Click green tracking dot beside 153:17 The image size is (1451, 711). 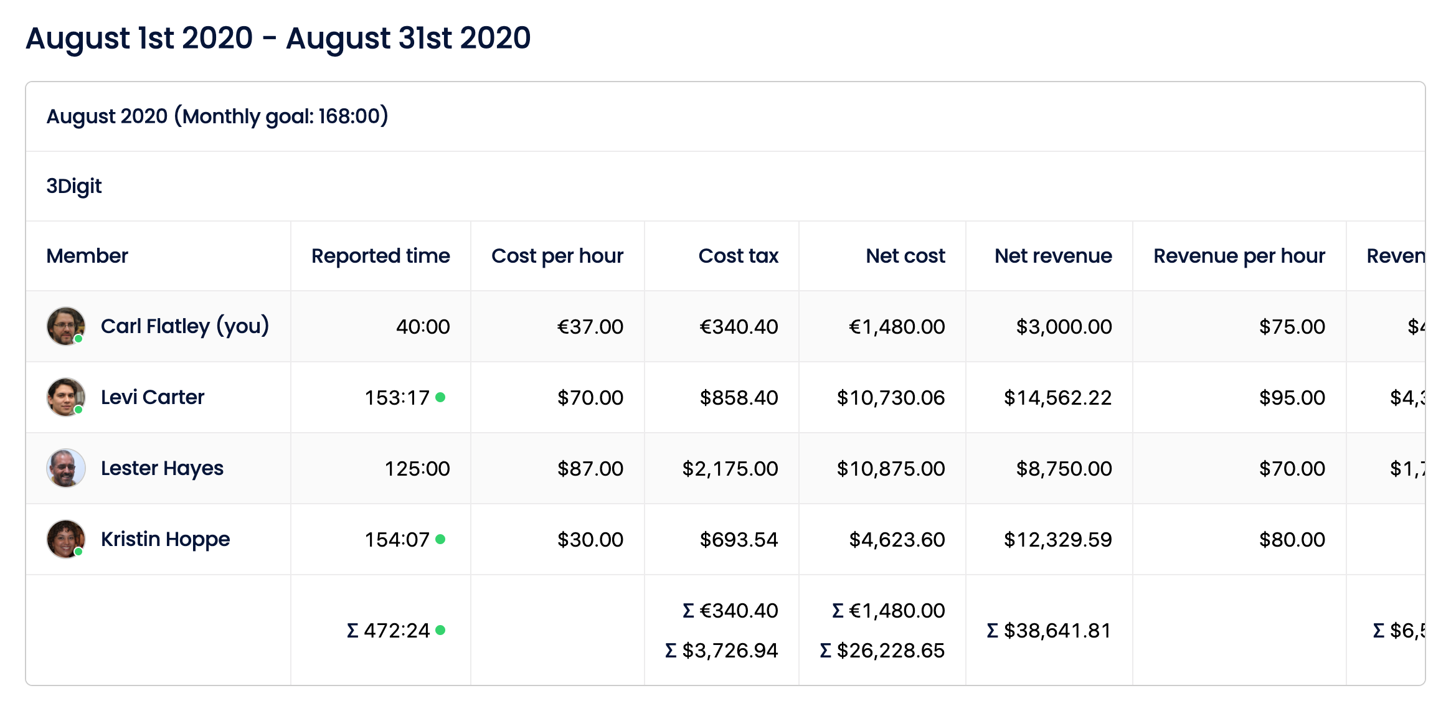440,397
